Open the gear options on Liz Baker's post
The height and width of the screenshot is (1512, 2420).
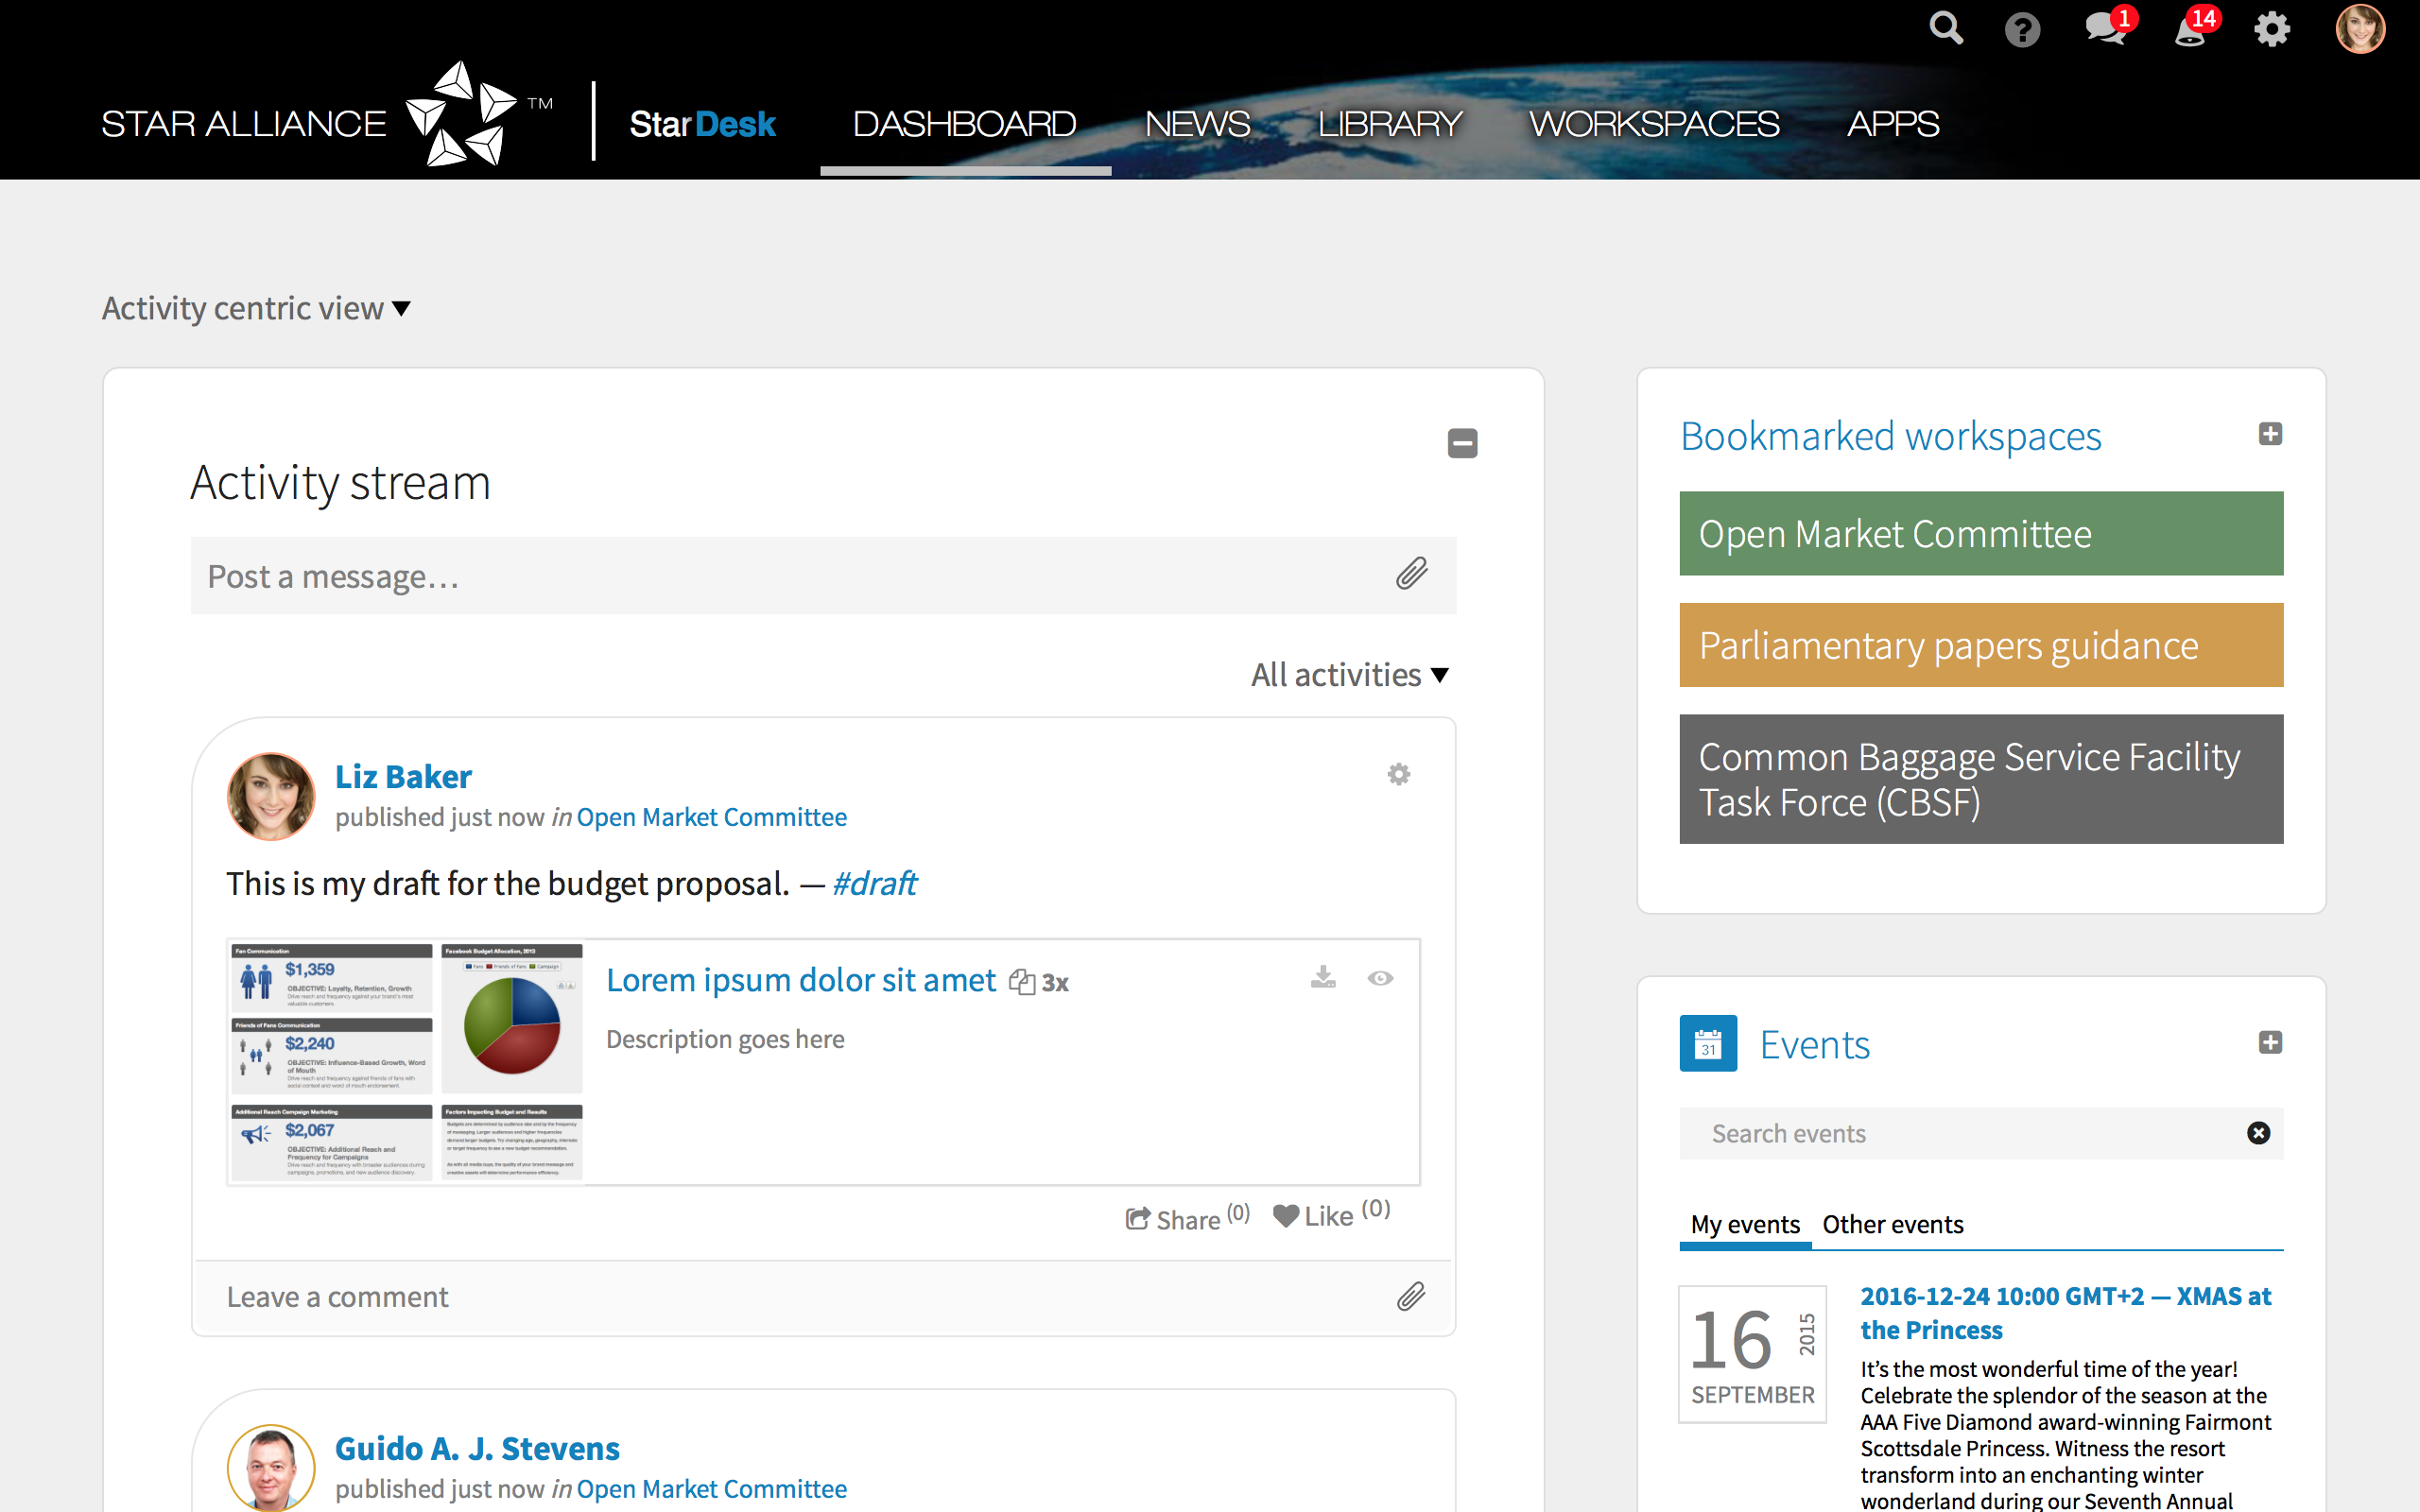click(x=1398, y=774)
